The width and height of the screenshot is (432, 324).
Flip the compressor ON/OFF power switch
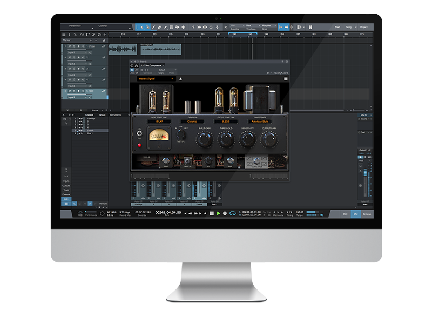tap(139, 133)
